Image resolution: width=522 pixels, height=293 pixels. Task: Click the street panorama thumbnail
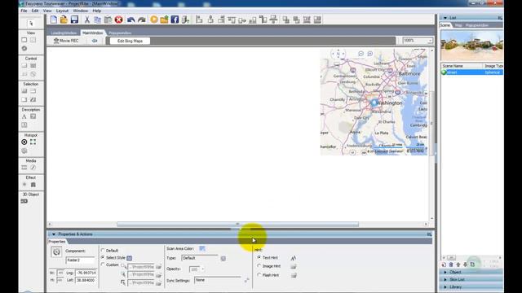tap(471, 46)
